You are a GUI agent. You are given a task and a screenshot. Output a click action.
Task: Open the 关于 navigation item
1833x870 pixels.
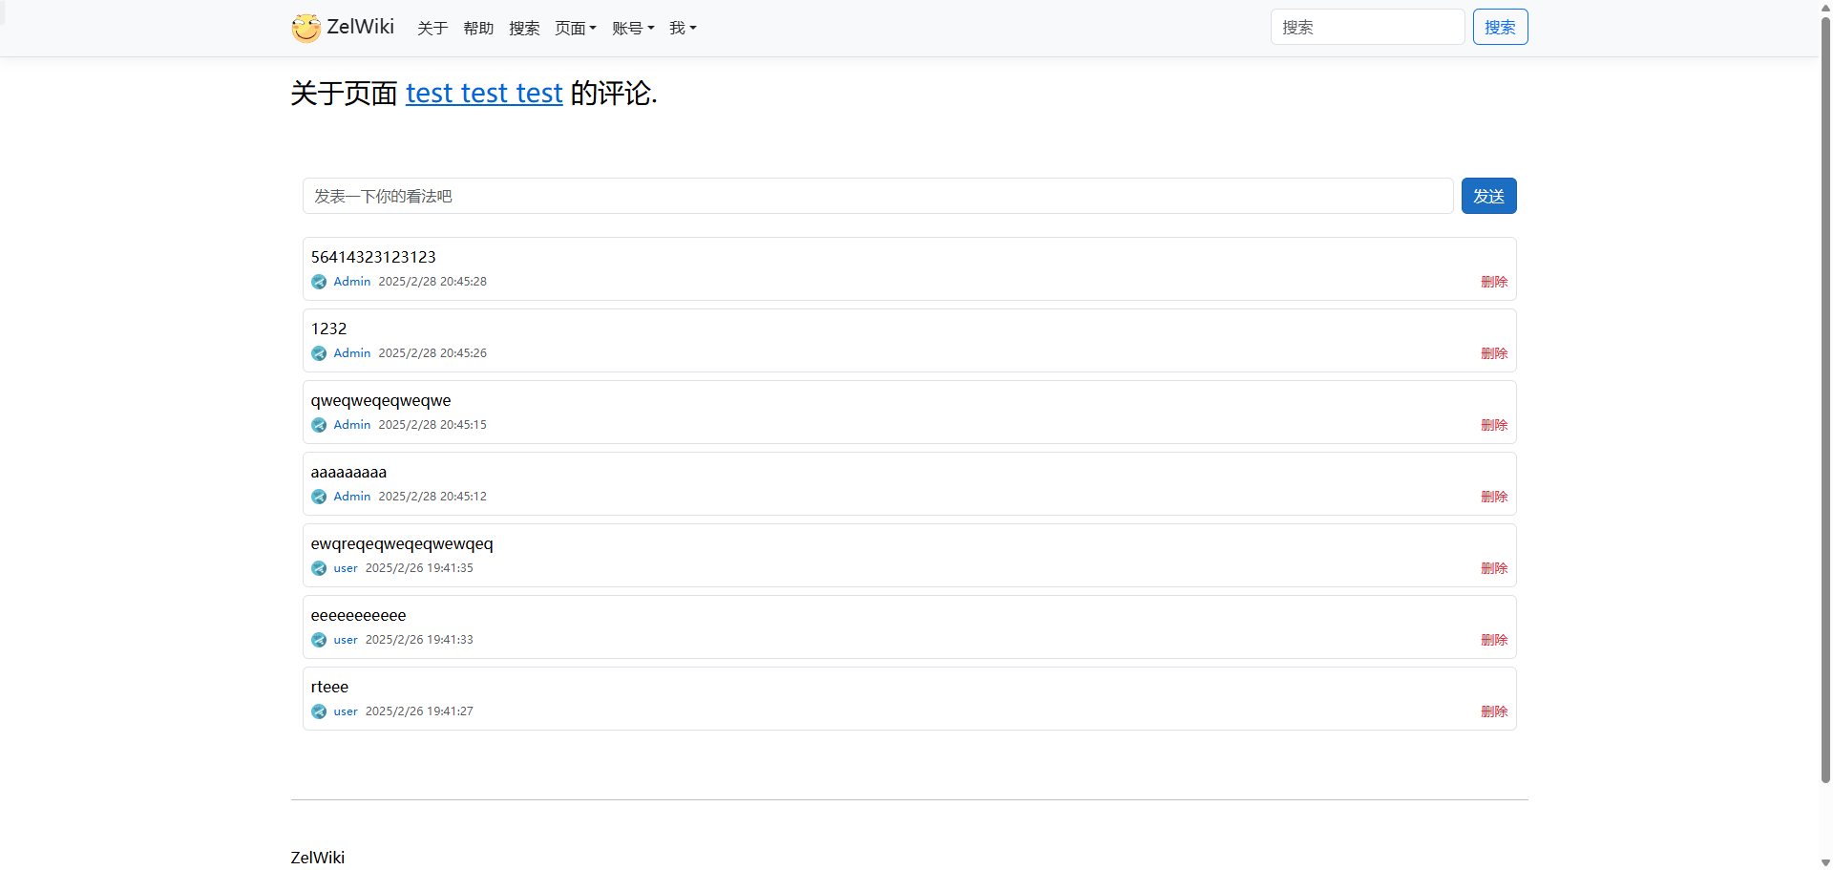pyautogui.click(x=432, y=29)
